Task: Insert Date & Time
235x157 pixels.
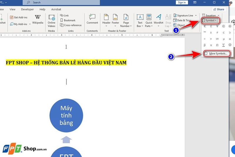Action: point(182,20)
